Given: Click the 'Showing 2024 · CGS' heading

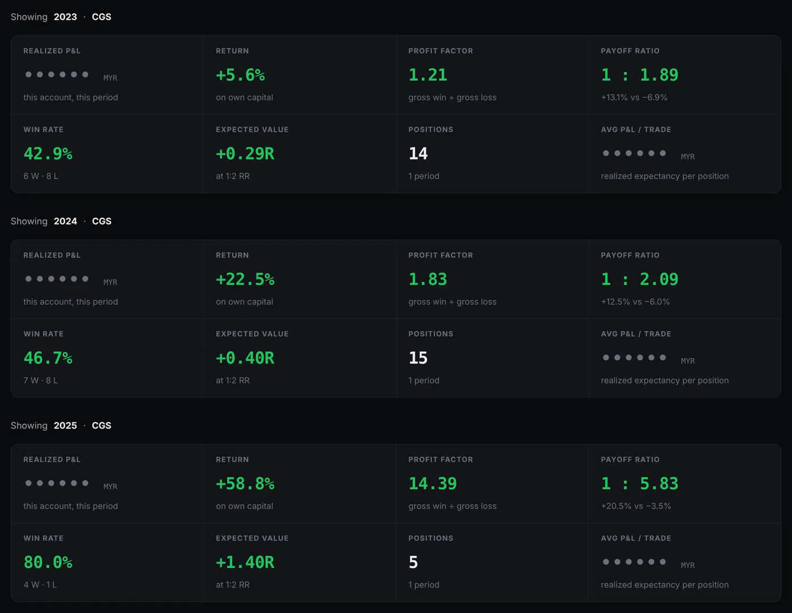Looking at the screenshot, I should (x=61, y=221).
